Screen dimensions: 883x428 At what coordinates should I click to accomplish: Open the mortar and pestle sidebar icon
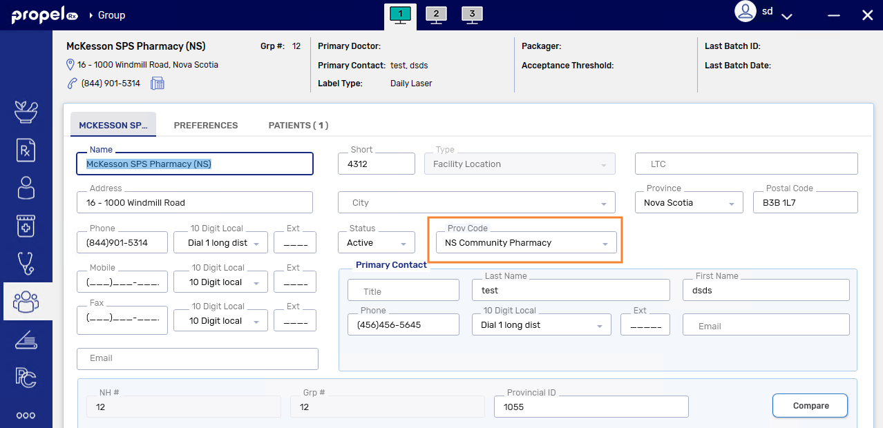pyautogui.click(x=26, y=112)
